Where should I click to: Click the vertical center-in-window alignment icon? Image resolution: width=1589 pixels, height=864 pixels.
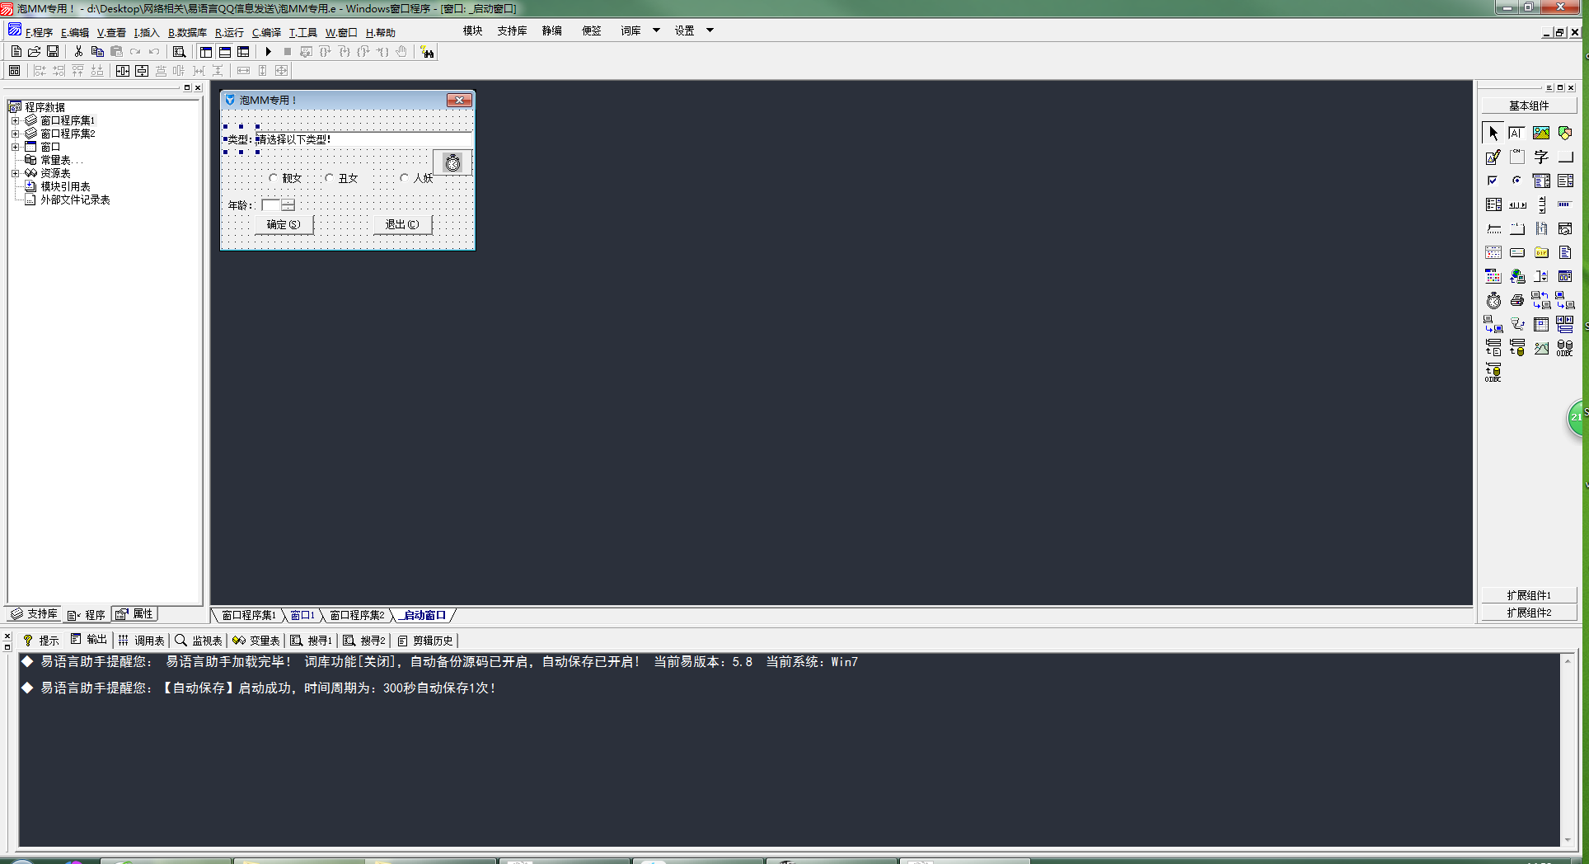142,71
